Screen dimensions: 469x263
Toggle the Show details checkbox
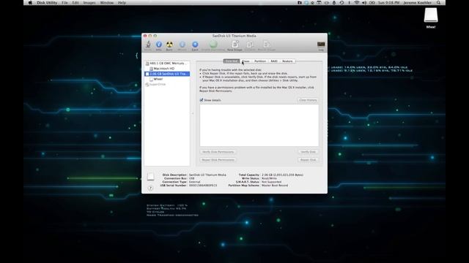pos(202,100)
